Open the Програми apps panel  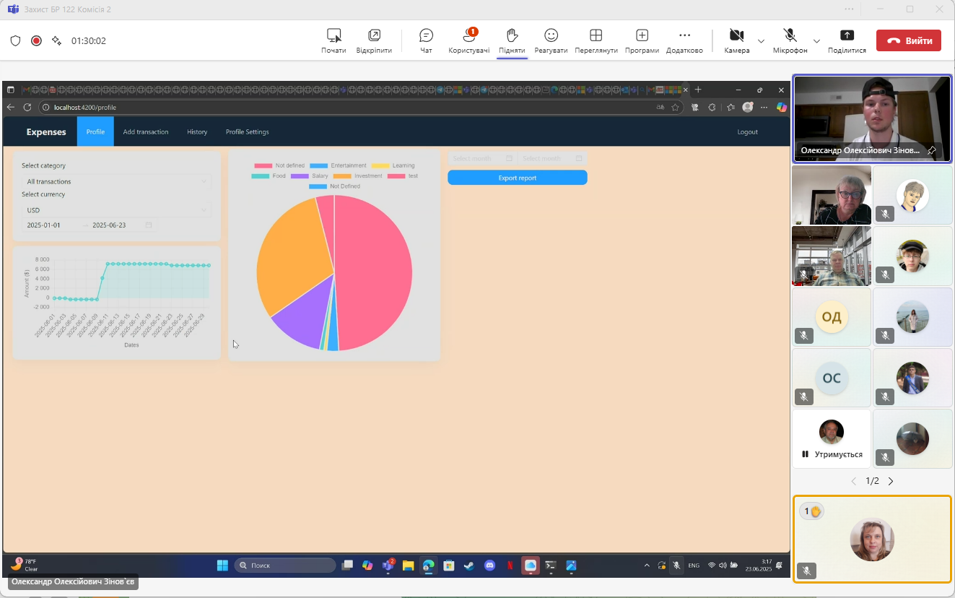click(642, 41)
